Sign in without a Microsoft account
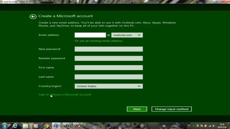Screen dimensions: 230x129 tap(65, 95)
